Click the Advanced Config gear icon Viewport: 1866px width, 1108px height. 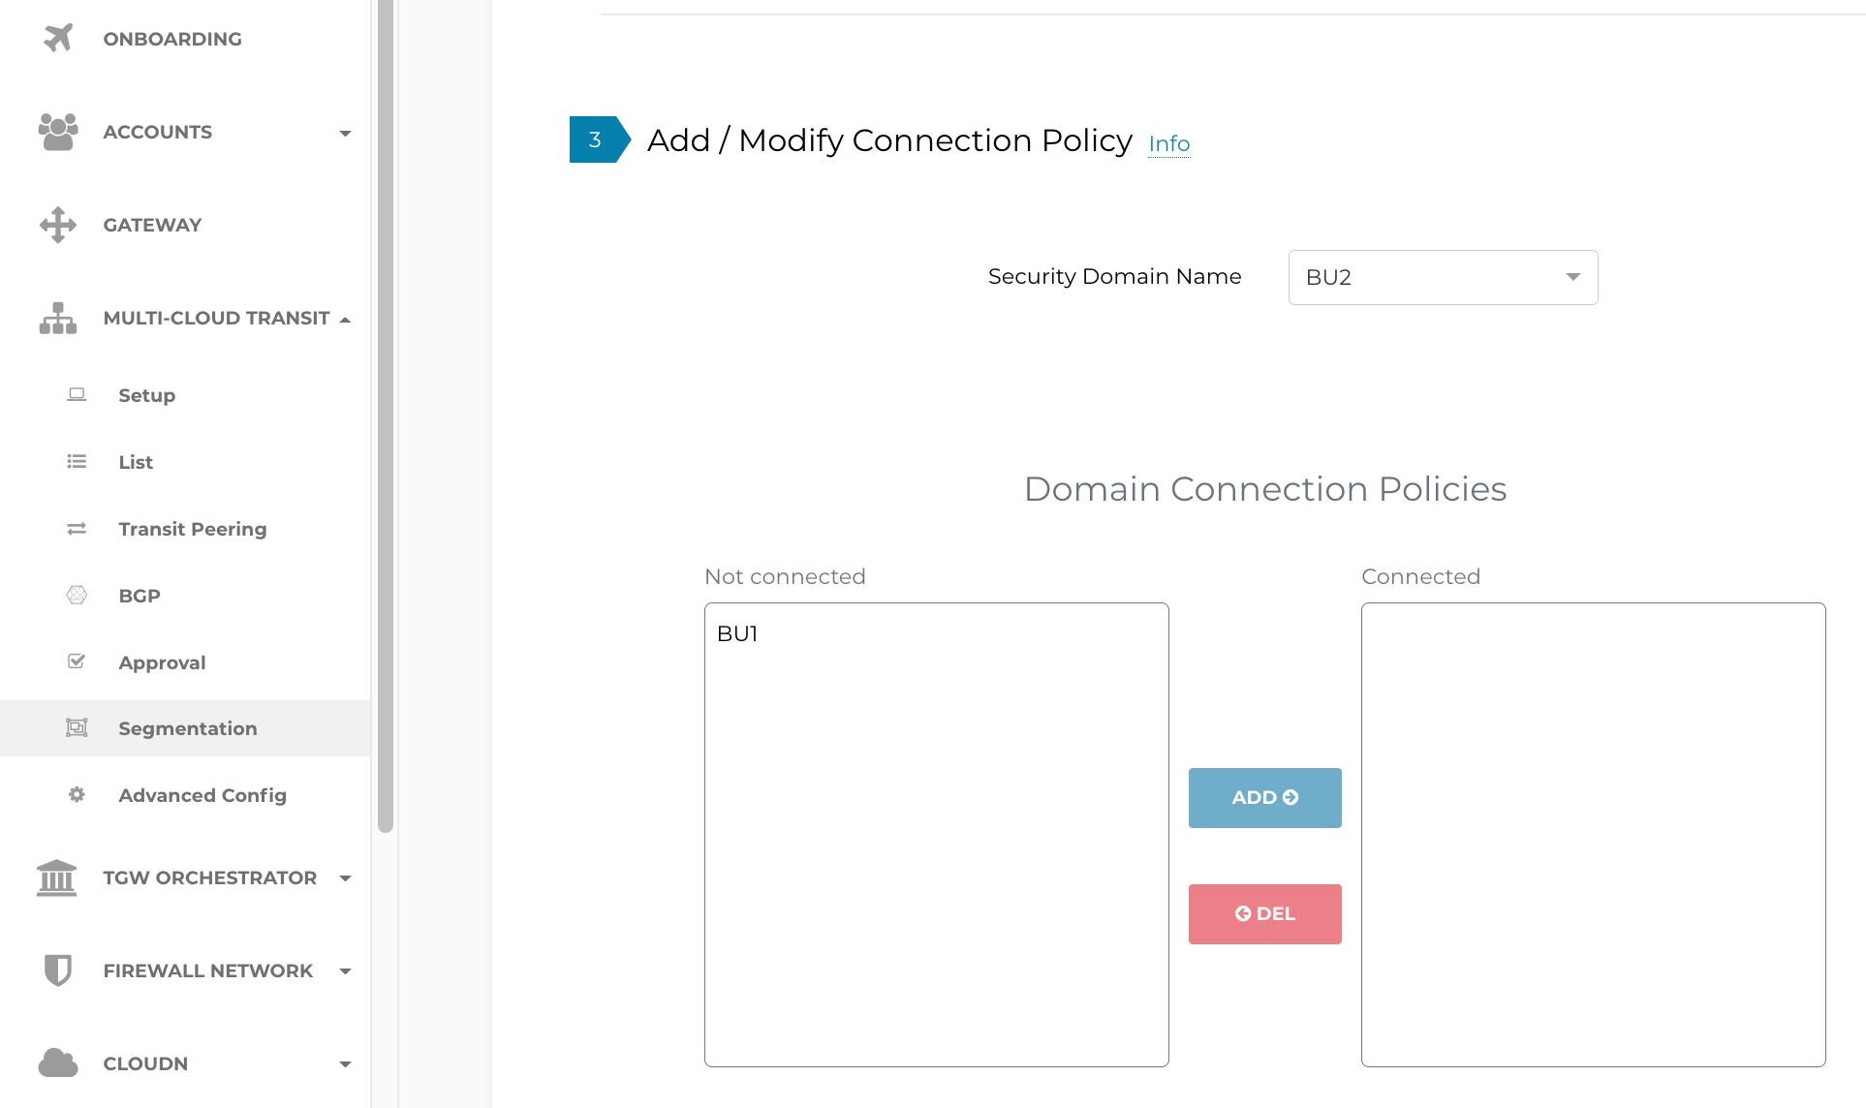click(x=77, y=794)
